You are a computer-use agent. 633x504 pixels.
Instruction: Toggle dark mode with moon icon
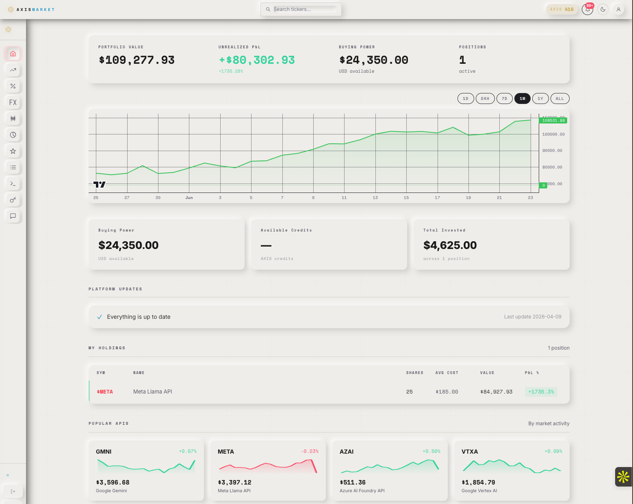point(603,9)
